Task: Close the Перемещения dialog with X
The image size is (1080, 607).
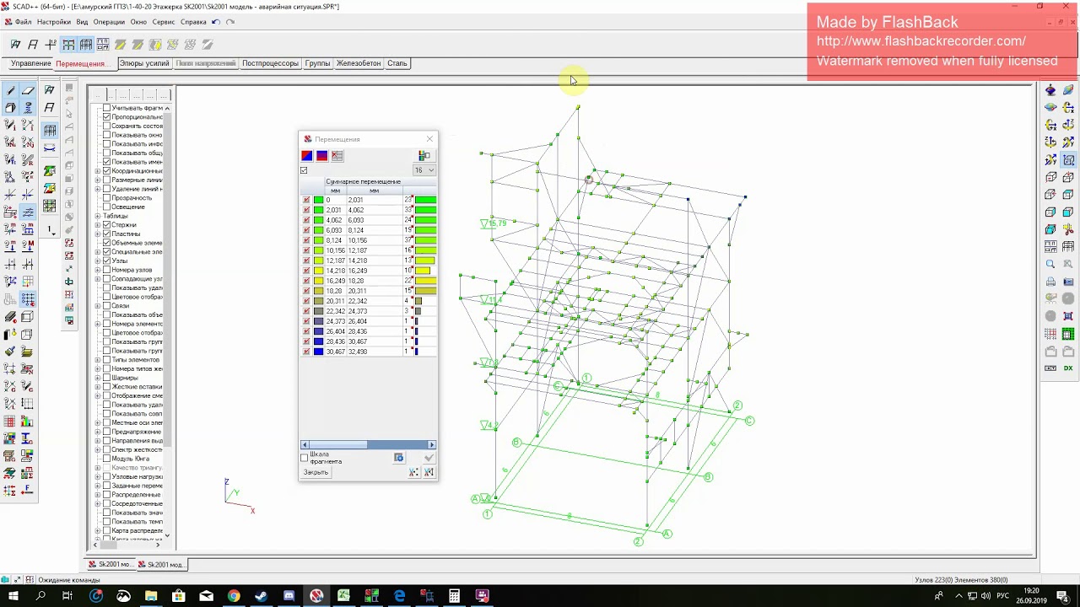Action: pos(429,139)
